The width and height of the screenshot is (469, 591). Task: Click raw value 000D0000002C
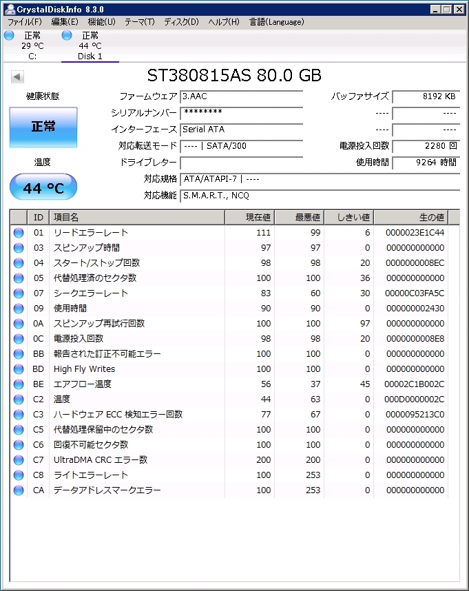[415, 400]
